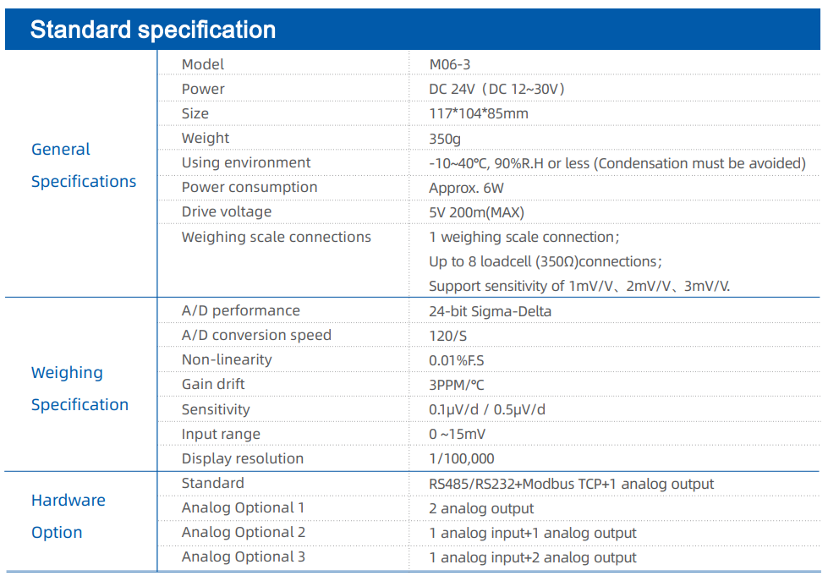Select the Display resolution 1/100,000 value
Image resolution: width=828 pixels, height=581 pixels.
462,458
